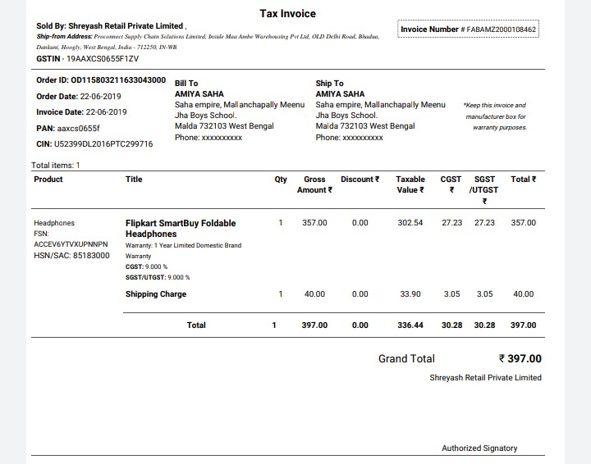The image size is (591, 464).
Task: Click the Total items: 1 text
Action: click(55, 166)
